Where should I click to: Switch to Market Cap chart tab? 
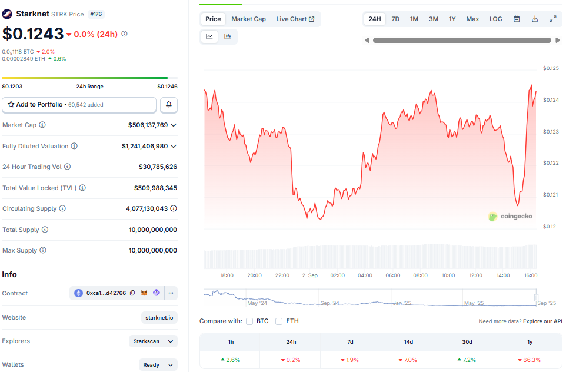click(x=248, y=19)
